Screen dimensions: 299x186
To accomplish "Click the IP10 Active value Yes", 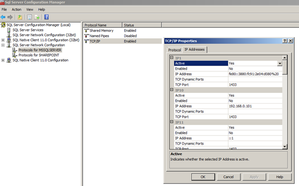I will pyautogui.click(x=255, y=95).
